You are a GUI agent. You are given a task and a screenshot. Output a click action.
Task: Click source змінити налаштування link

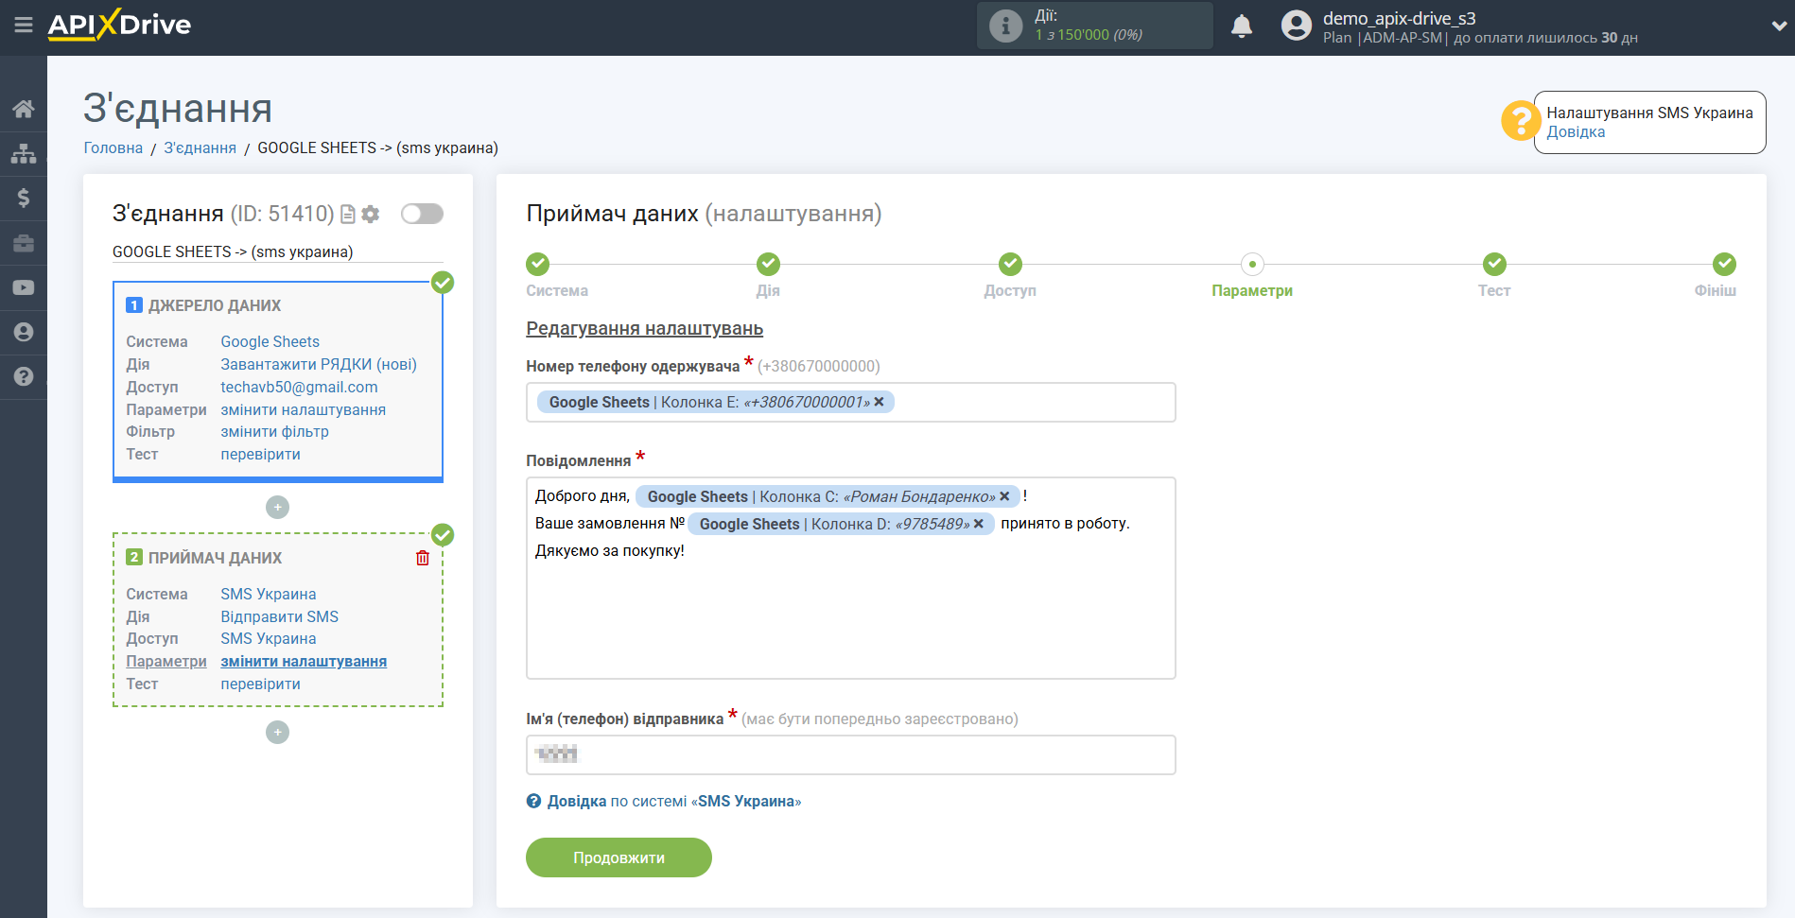click(304, 410)
